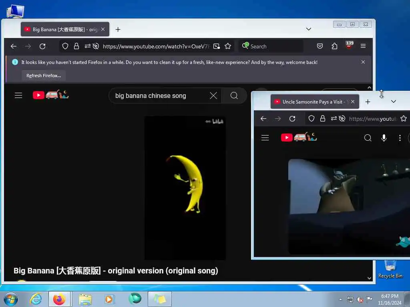The width and height of the screenshot is (410, 307).
Task: Expand the list all tabs chevron in Big Banana window
Action: [309, 29]
